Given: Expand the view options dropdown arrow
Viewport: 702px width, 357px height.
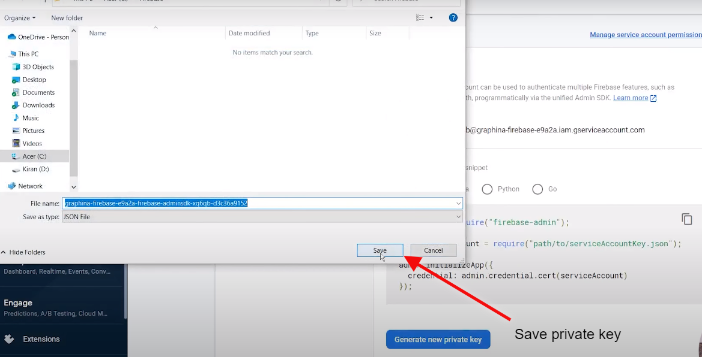Looking at the screenshot, I should 431,18.
